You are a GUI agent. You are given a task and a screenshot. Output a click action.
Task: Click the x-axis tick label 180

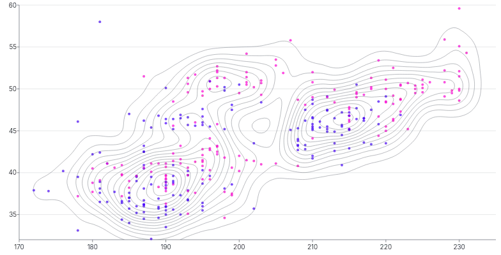click(x=92, y=247)
